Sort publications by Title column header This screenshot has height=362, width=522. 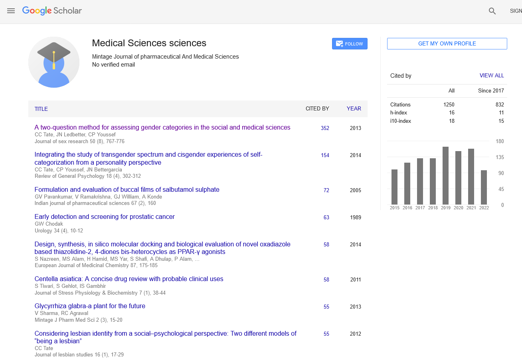(41, 109)
